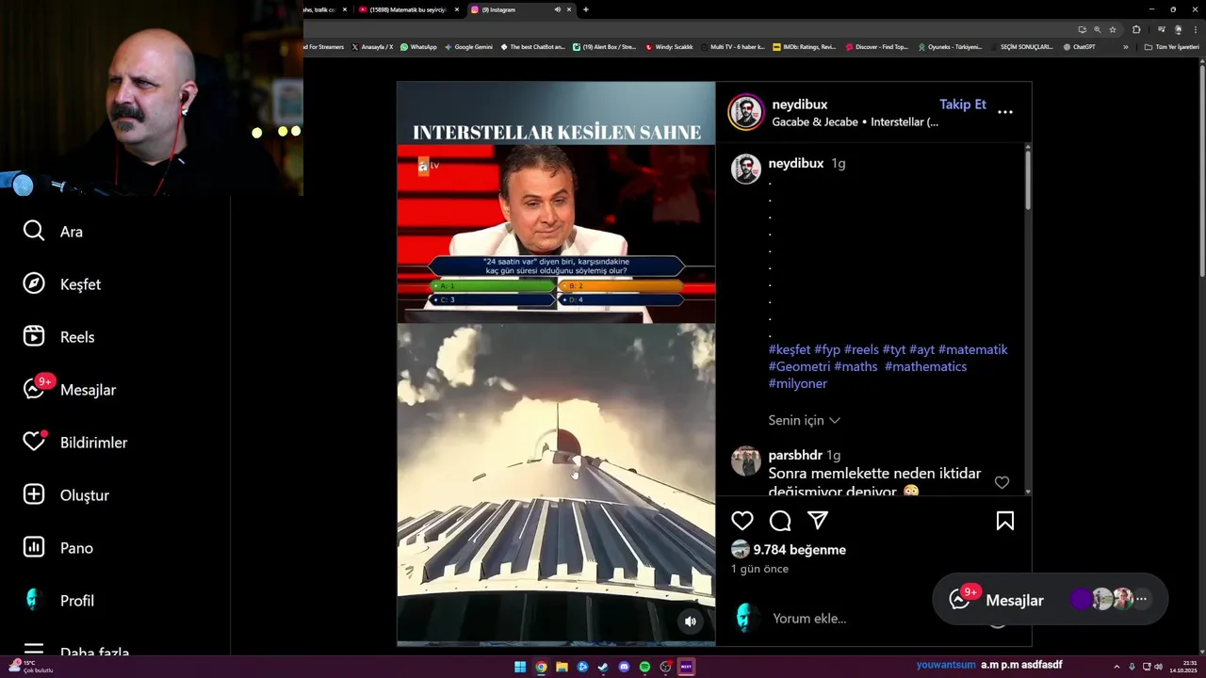
Task: Click the Oluştur plus icon
Action: tap(34, 494)
